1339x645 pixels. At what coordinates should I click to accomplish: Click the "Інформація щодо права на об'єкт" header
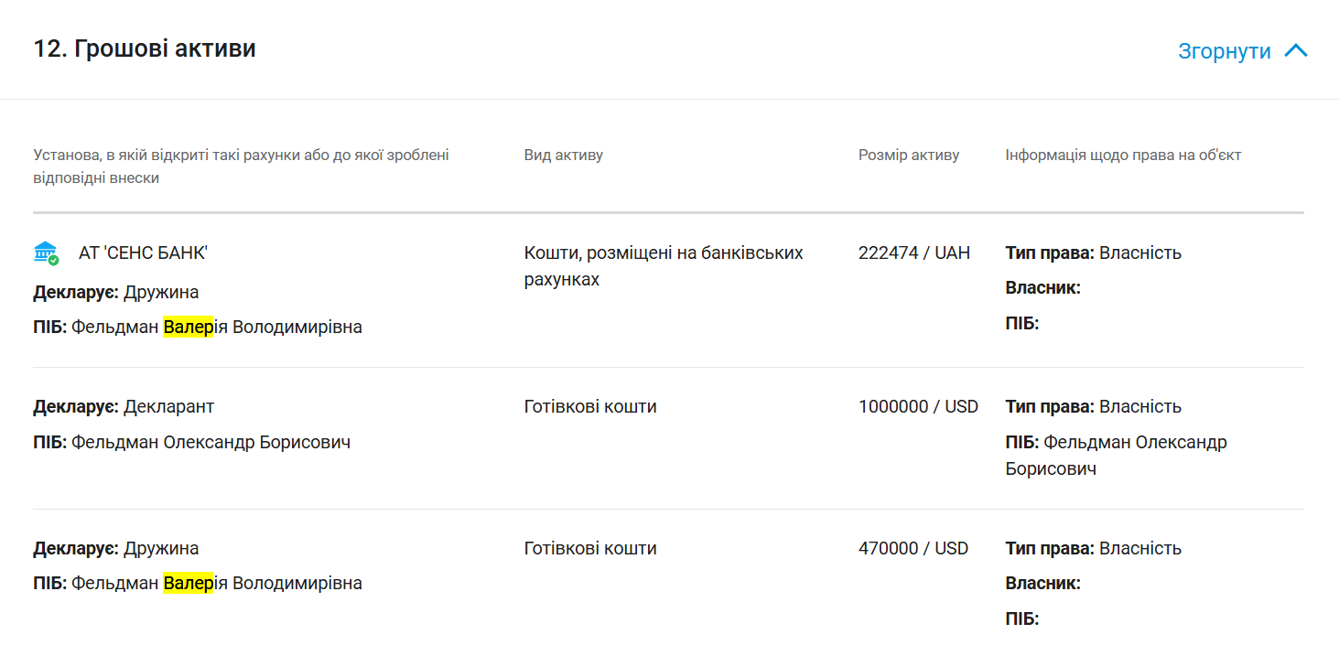point(1122,155)
